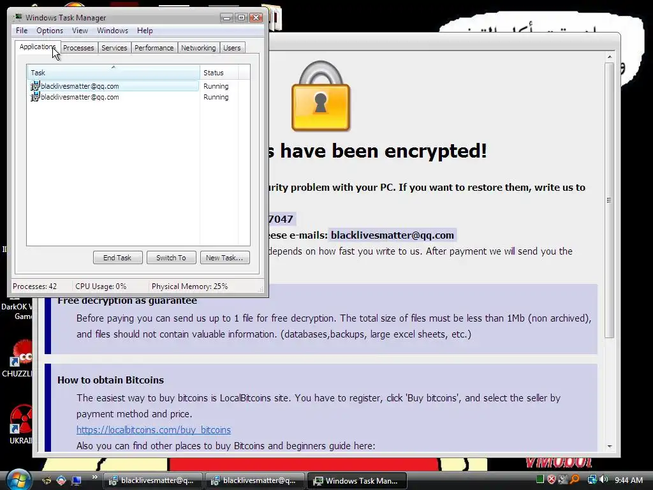Open the localbitcoins.com buy_bitcoins link
The height and width of the screenshot is (490, 653).
pyautogui.click(x=154, y=429)
